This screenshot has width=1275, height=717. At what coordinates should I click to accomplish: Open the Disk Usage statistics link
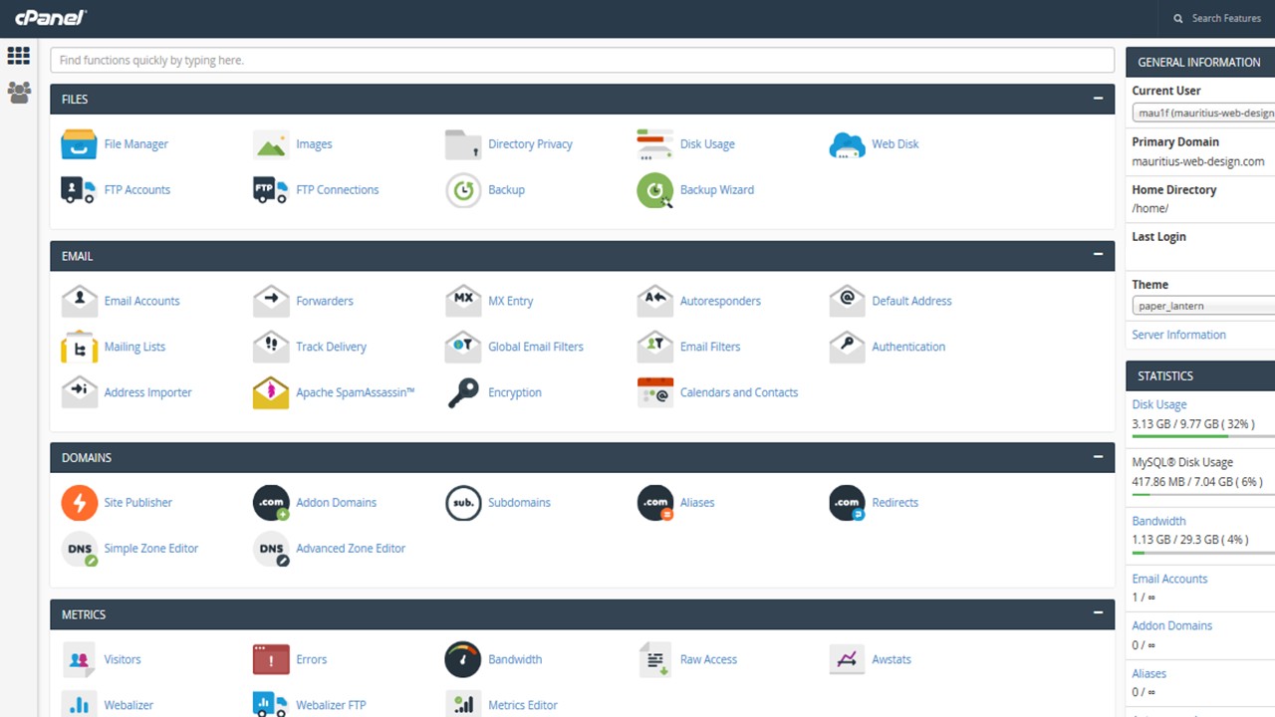(1158, 404)
